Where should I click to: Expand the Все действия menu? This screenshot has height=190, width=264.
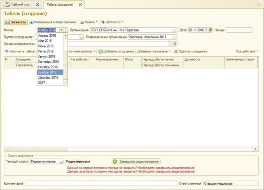click(x=247, y=52)
